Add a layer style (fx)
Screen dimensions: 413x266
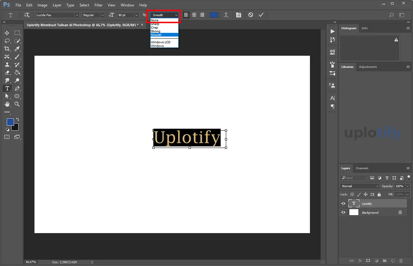pos(360,261)
